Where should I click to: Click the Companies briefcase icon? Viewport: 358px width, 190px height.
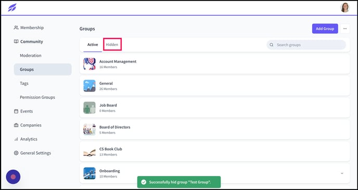pos(16,125)
